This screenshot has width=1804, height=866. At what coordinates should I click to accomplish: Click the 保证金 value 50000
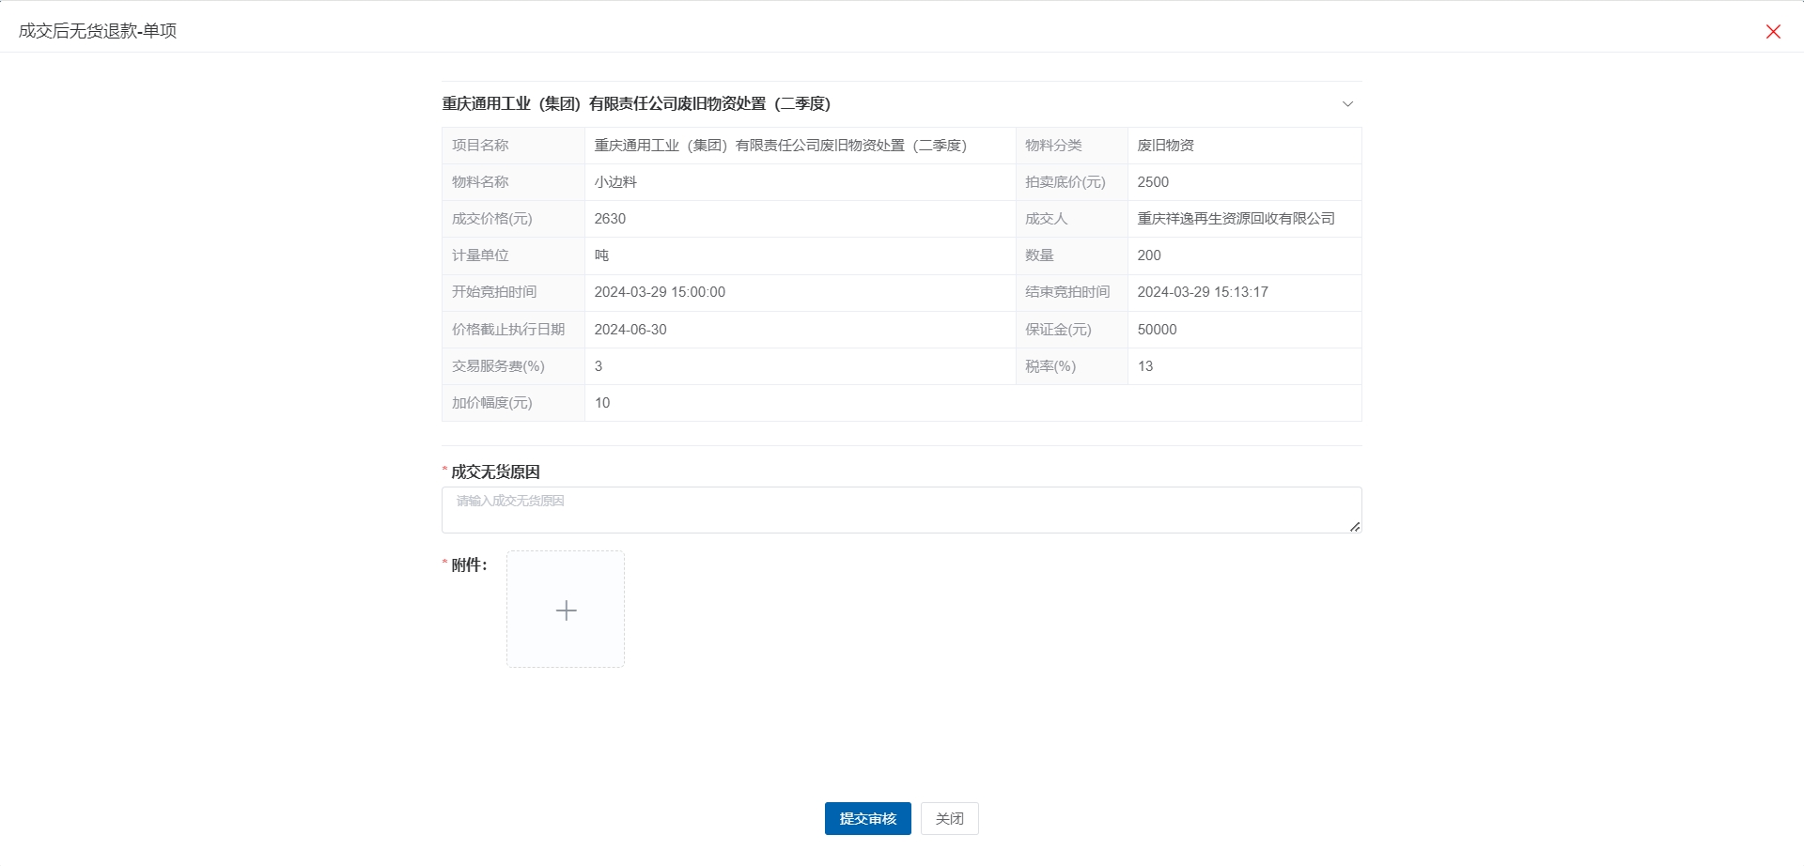(x=1157, y=330)
